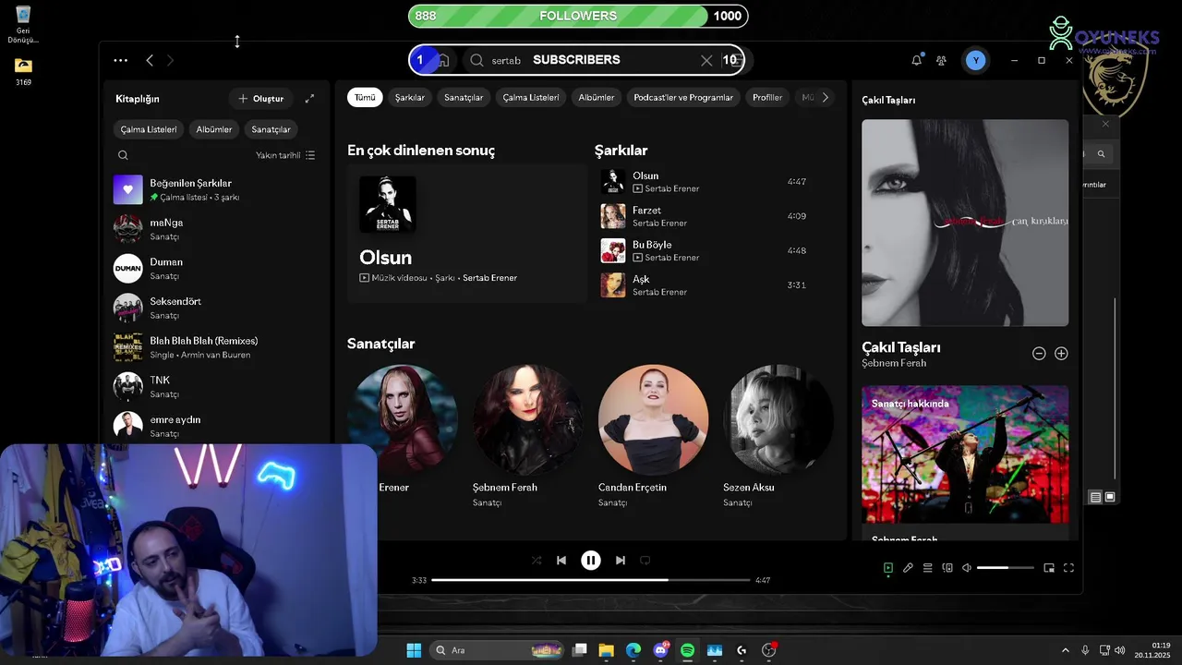The image size is (1182, 665).
Task: Open Sanatçı hakkında artist image
Action: pos(965,454)
